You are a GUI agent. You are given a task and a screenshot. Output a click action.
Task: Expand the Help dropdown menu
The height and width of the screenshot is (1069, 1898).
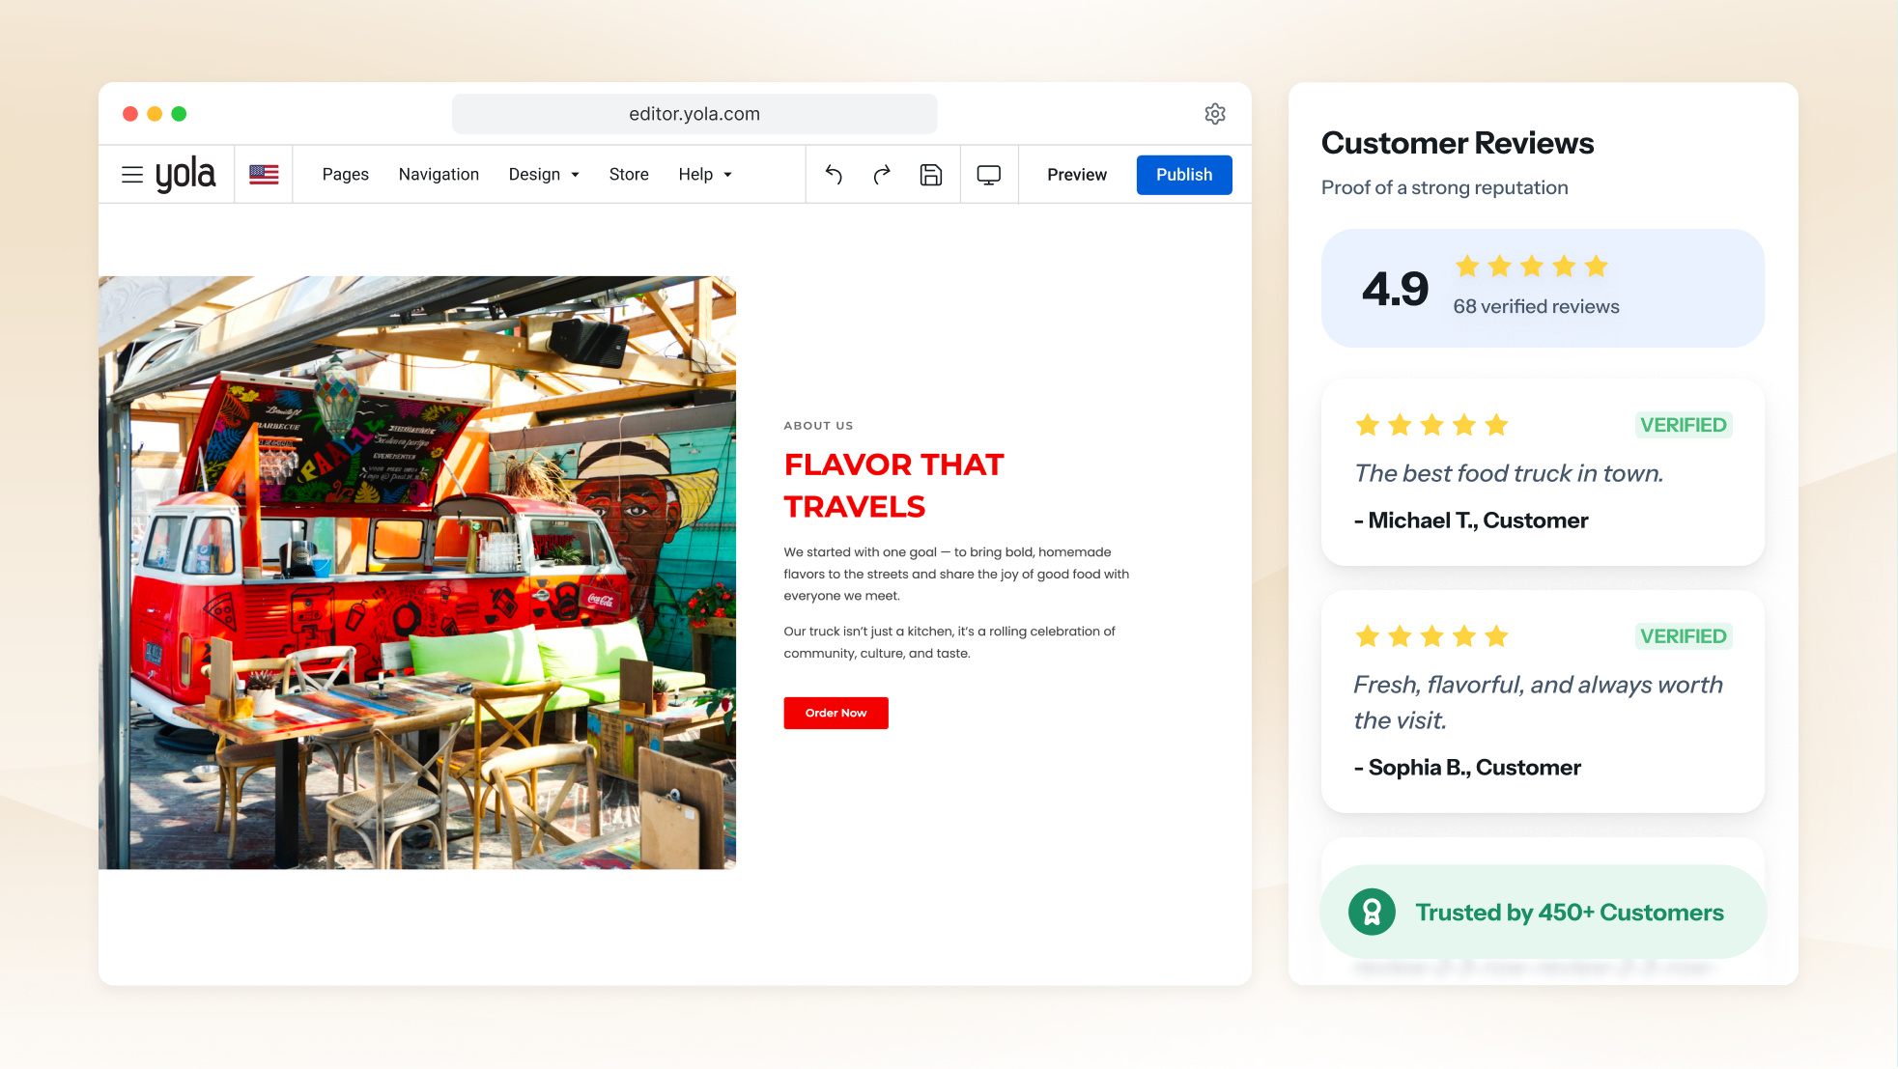705,175
